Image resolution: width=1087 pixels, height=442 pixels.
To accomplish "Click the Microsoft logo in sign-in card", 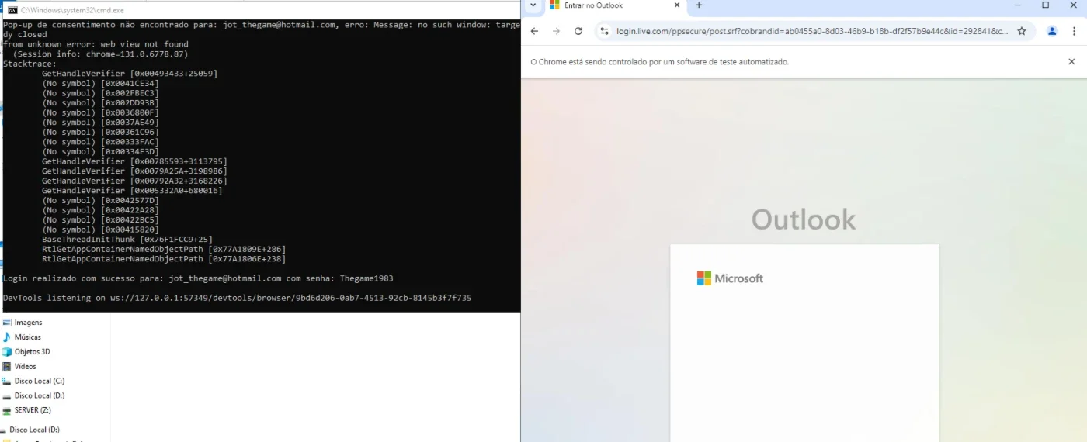I will click(730, 278).
